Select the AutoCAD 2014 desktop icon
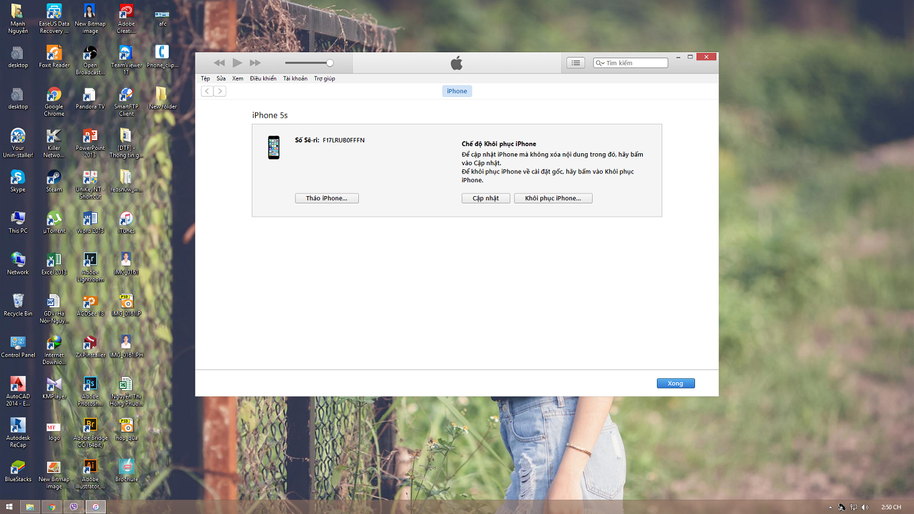The height and width of the screenshot is (514, 914). [x=18, y=392]
